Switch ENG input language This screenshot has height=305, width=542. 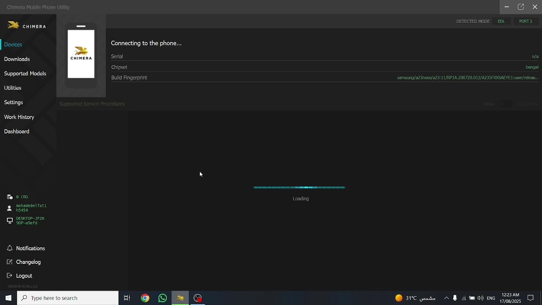(x=491, y=298)
